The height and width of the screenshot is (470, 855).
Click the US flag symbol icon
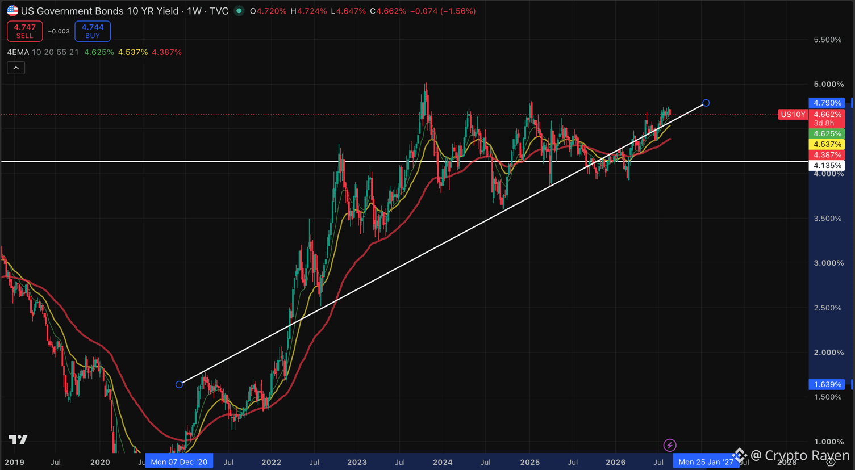click(x=12, y=11)
